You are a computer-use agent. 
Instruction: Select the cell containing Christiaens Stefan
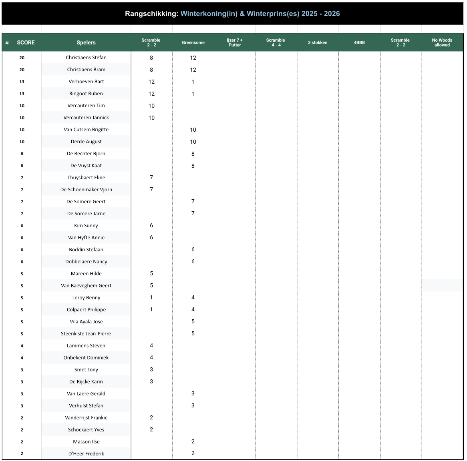coord(86,57)
